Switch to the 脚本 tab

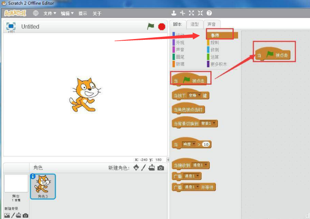pos(177,24)
